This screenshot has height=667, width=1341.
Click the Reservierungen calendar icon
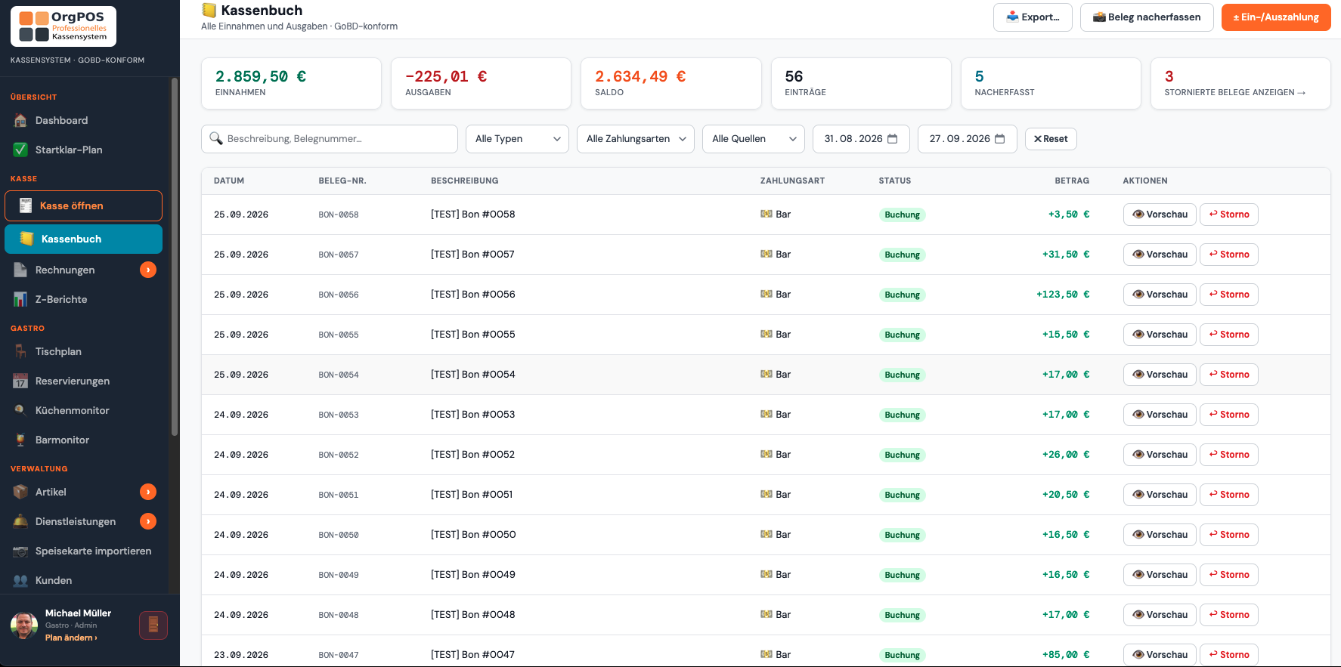pos(20,381)
